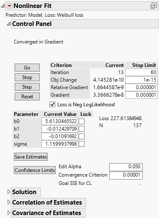The height and width of the screenshot is (218, 159).
Task: Edit the Obj Change stop limit field
Action: click(141, 80)
